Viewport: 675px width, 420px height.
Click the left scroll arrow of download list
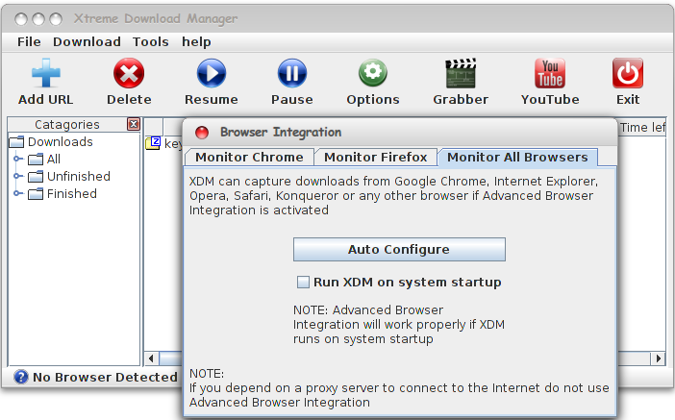pos(151,358)
